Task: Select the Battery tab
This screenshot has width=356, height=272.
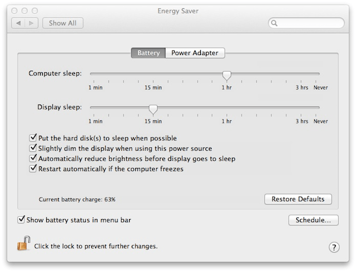Action: [148, 53]
